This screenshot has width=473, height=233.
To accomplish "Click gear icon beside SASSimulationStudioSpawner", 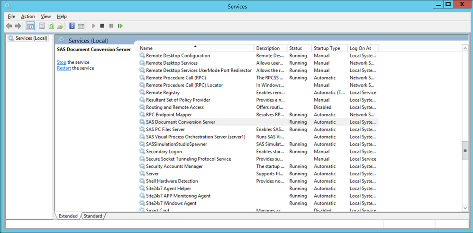I will [142, 144].
